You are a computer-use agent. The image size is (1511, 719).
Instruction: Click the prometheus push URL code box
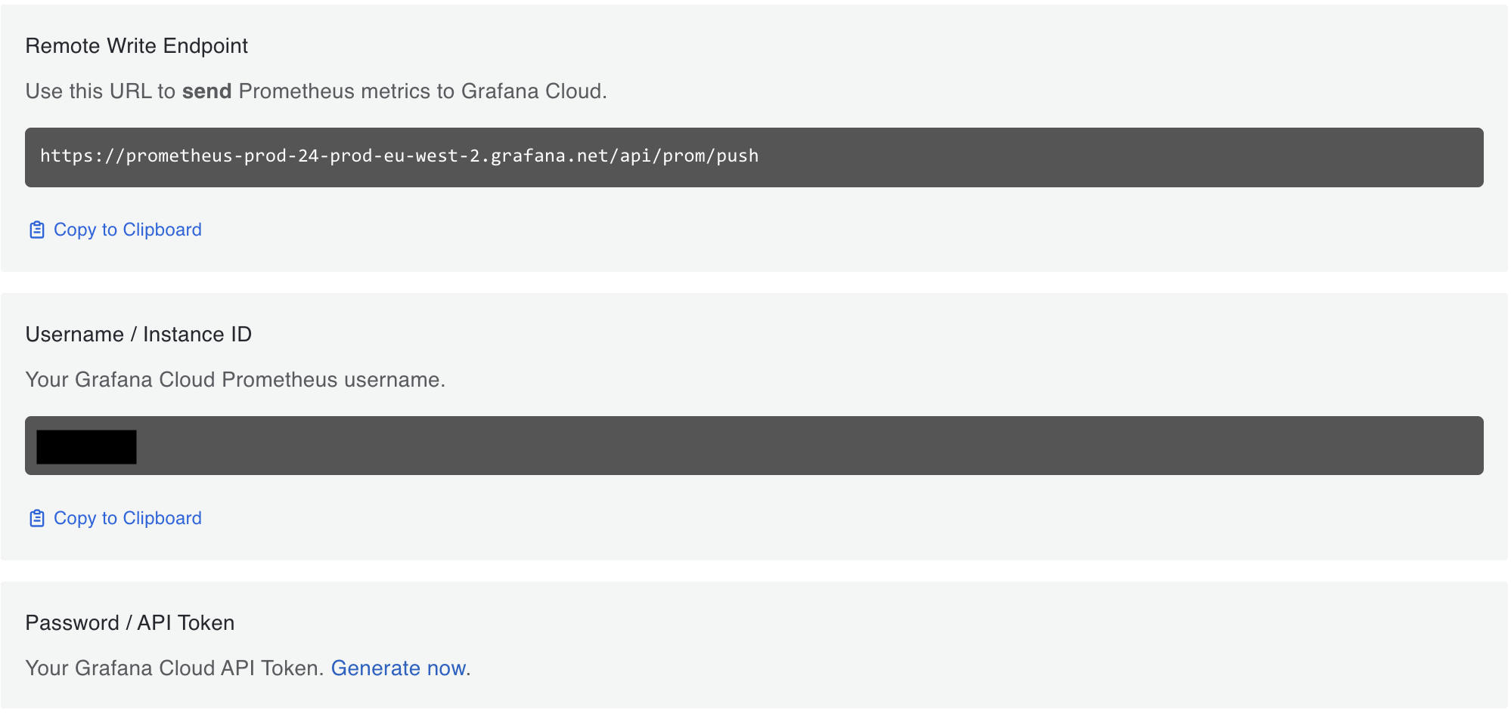[754, 157]
